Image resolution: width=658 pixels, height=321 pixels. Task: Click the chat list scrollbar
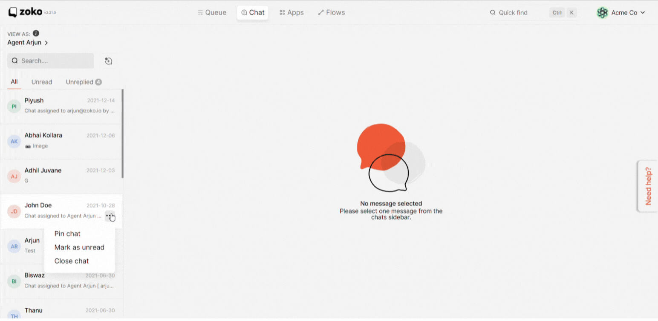(x=123, y=134)
